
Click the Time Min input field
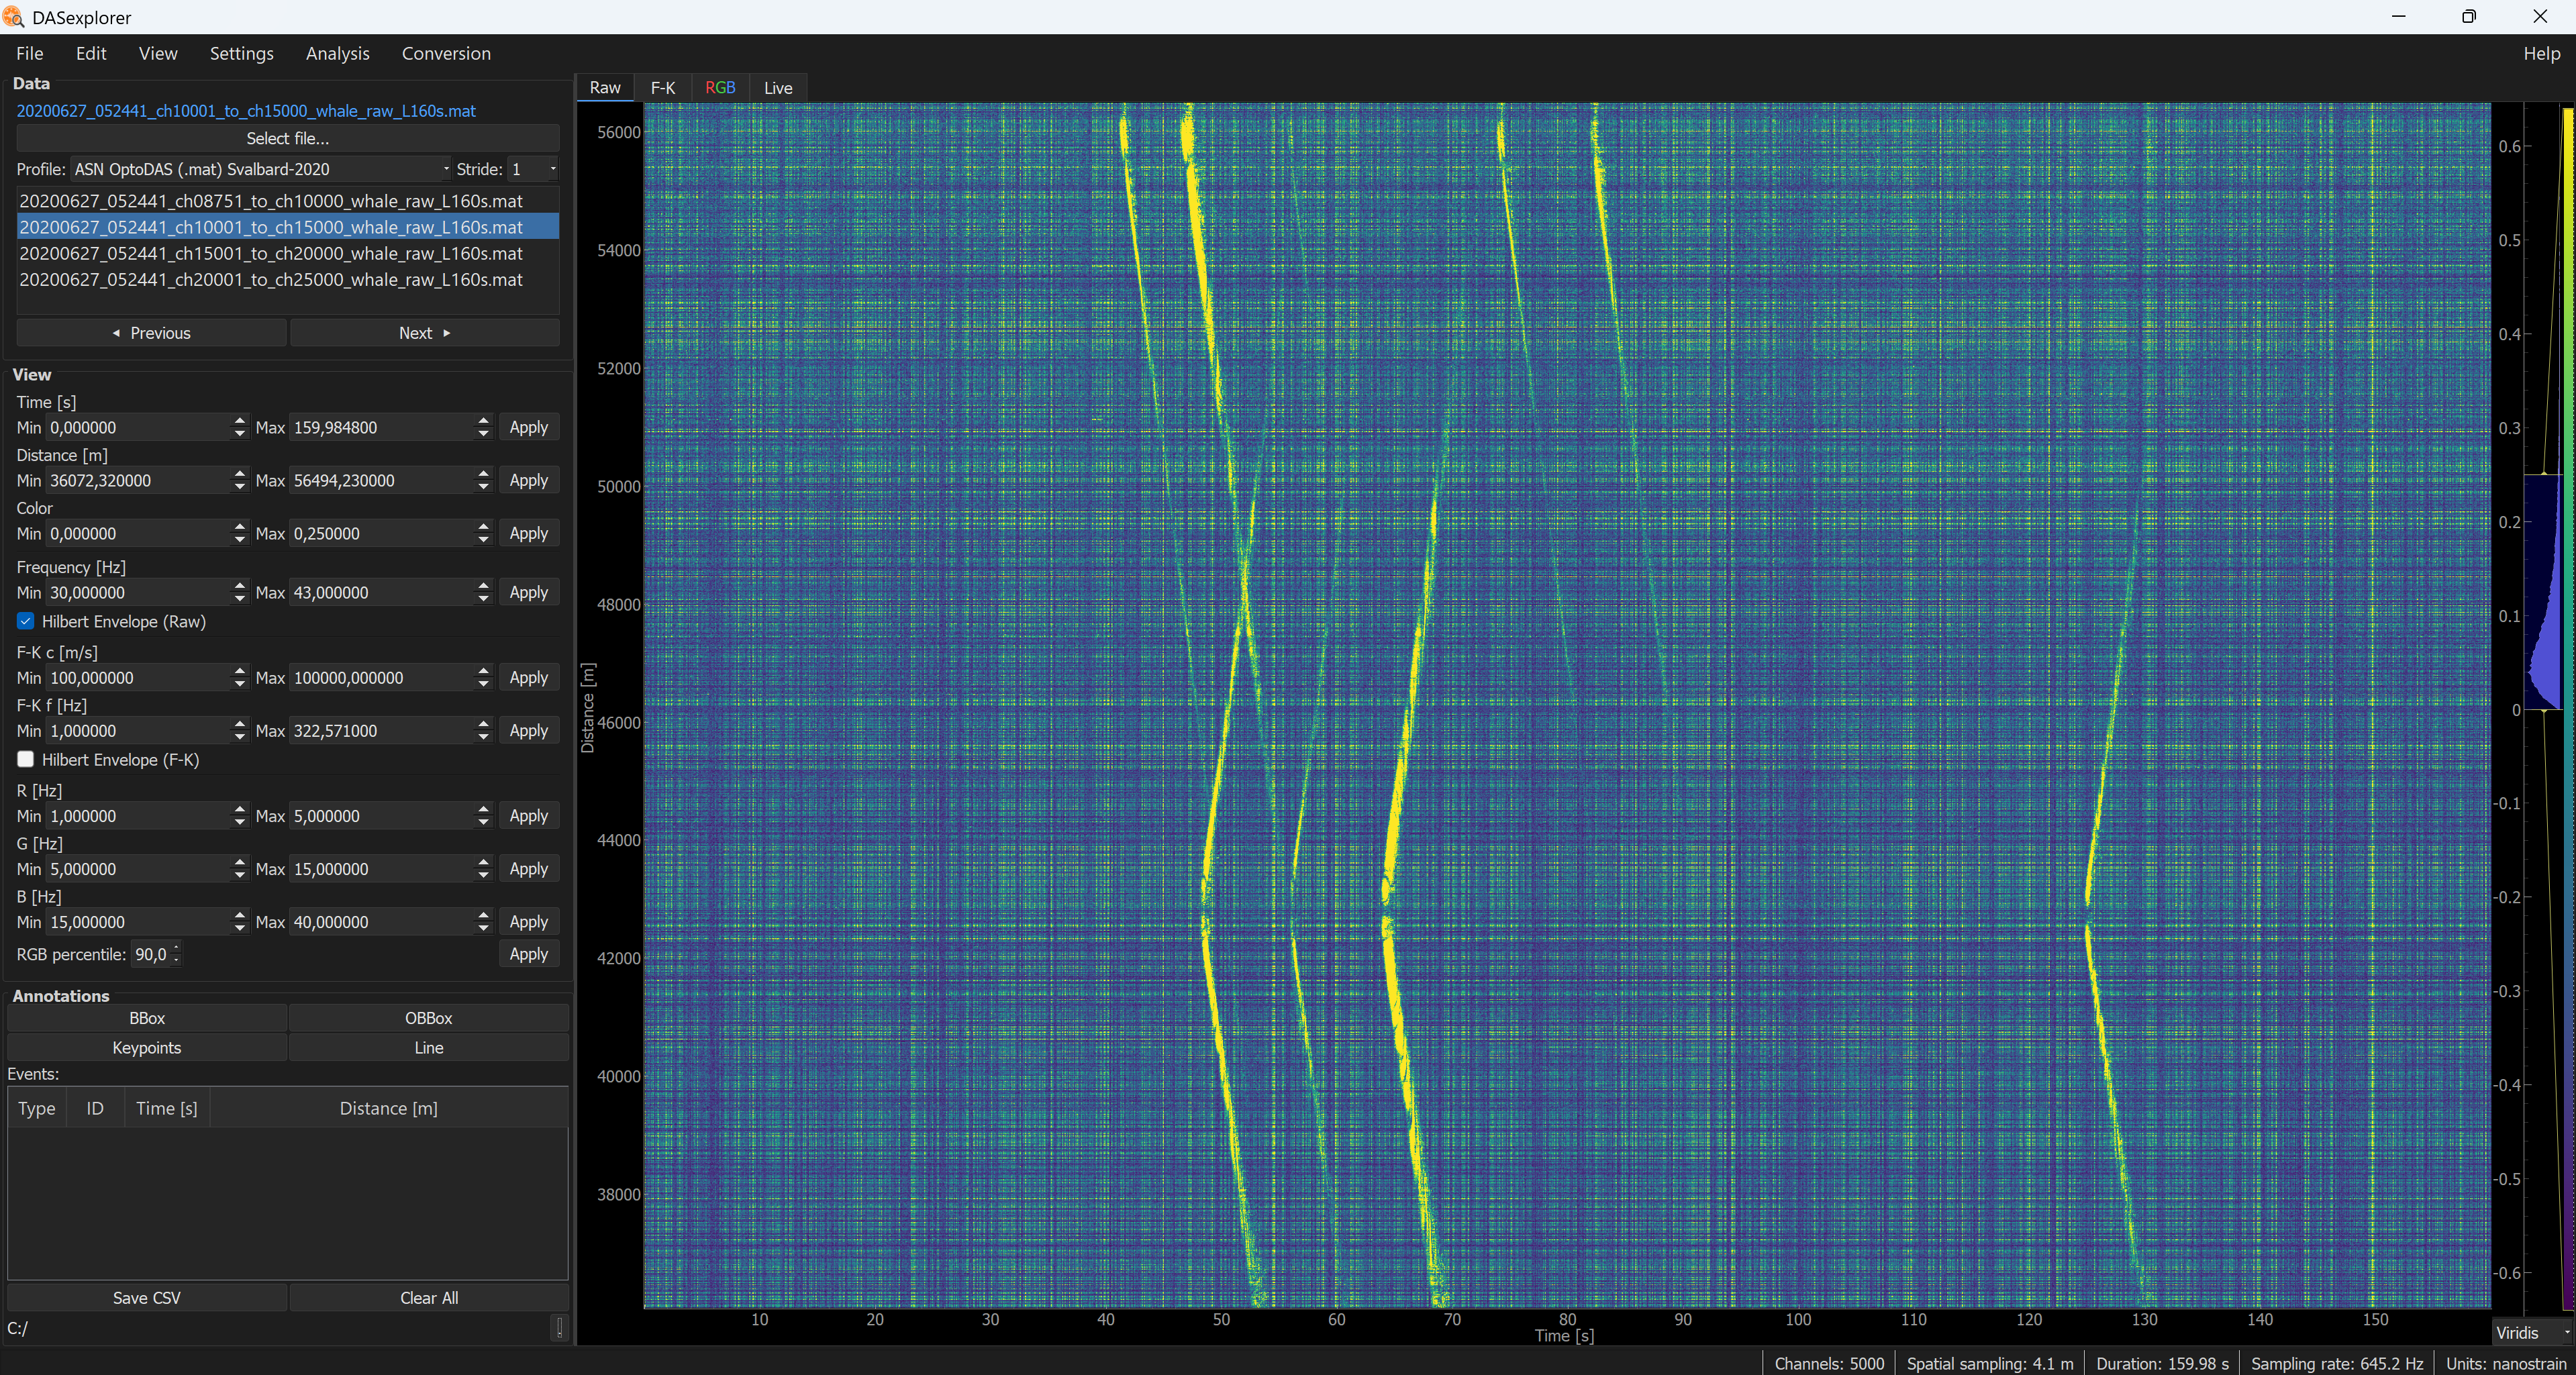138,427
